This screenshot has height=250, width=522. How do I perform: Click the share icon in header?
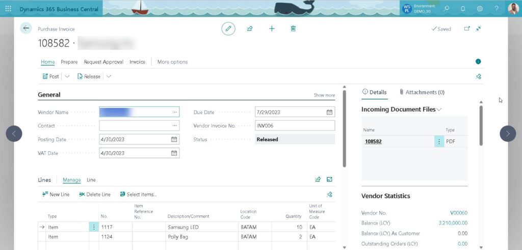point(250,29)
